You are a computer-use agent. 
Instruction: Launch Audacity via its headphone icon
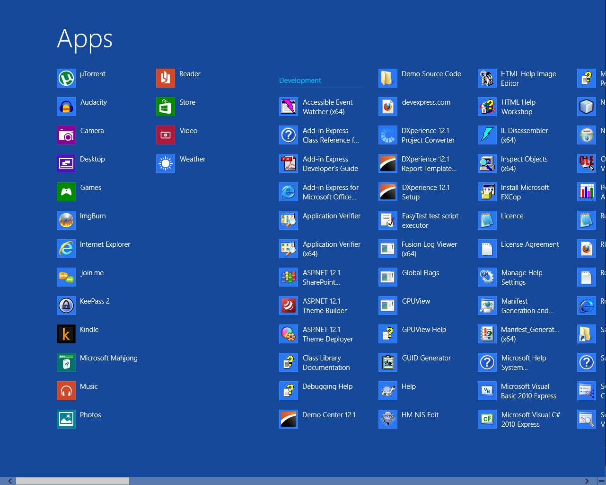(x=66, y=107)
